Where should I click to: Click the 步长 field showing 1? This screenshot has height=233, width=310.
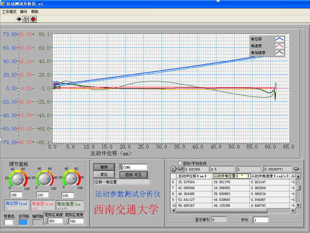tap(261, 220)
